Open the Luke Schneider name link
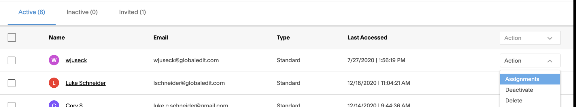Image resolution: width=576 pixels, height=107 pixels. click(86, 83)
